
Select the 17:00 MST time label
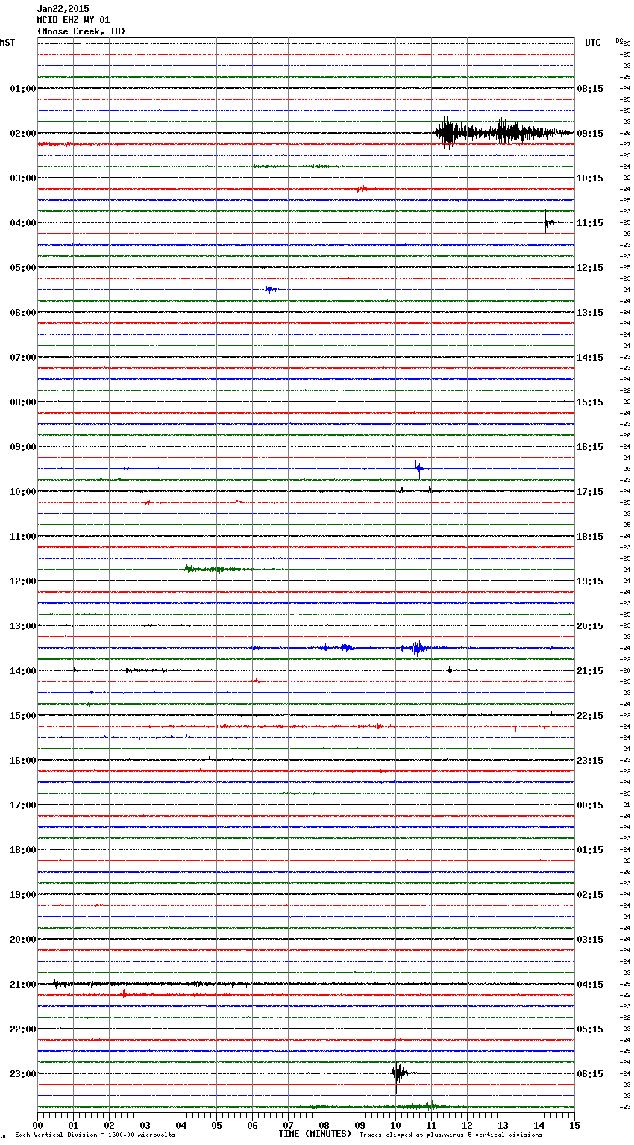[22, 805]
